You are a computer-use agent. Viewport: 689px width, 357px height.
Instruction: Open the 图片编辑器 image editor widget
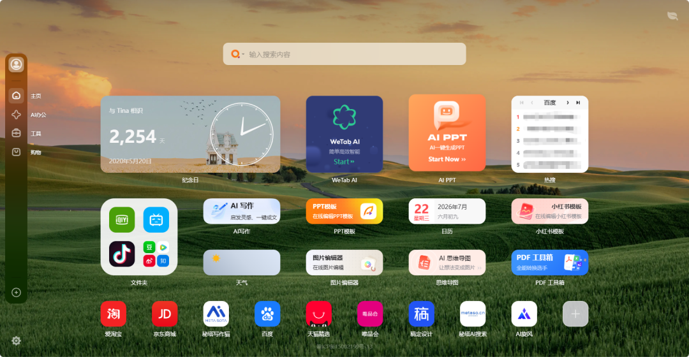click(344, 263)
